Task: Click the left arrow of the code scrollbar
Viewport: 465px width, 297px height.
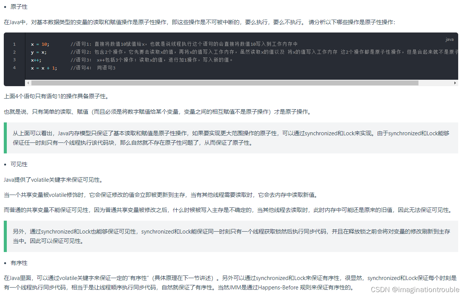Action: (28, 82)
